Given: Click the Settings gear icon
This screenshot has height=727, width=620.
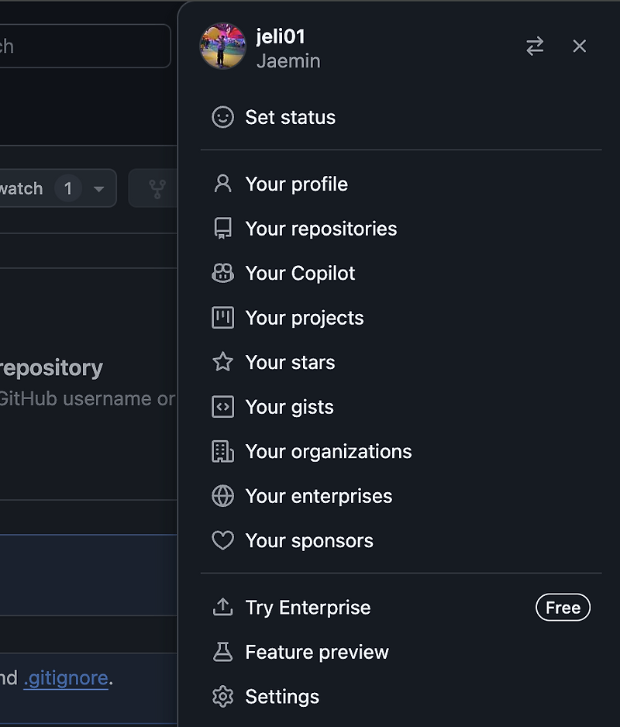Looking at the screenshot, I should (x=223, y=697).
